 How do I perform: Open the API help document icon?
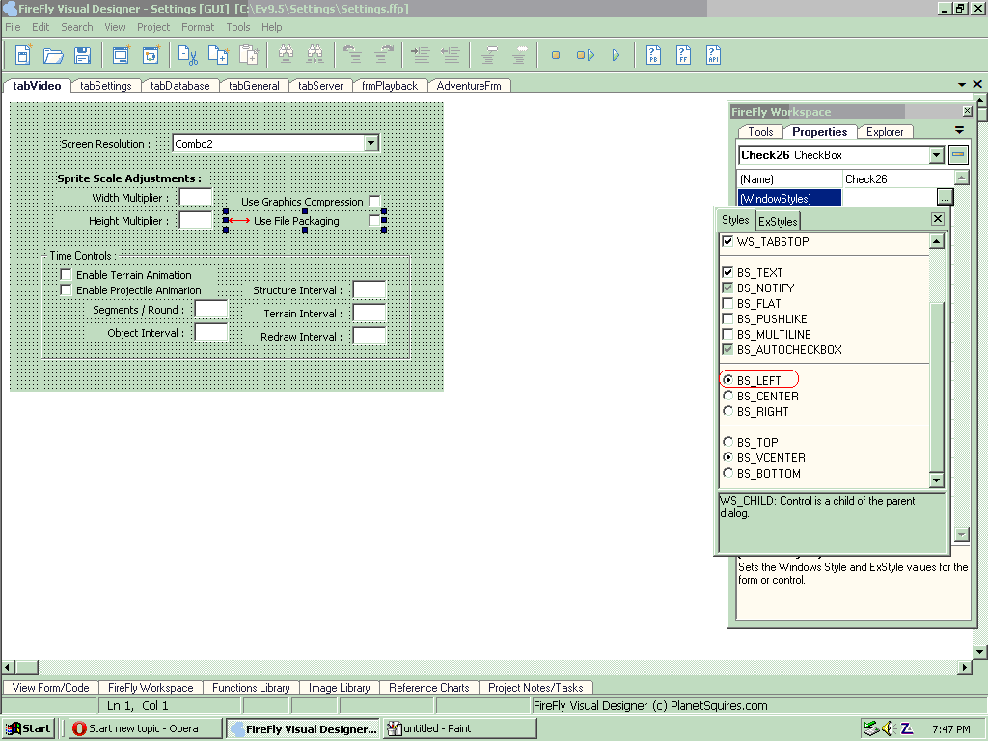(714, 55)
